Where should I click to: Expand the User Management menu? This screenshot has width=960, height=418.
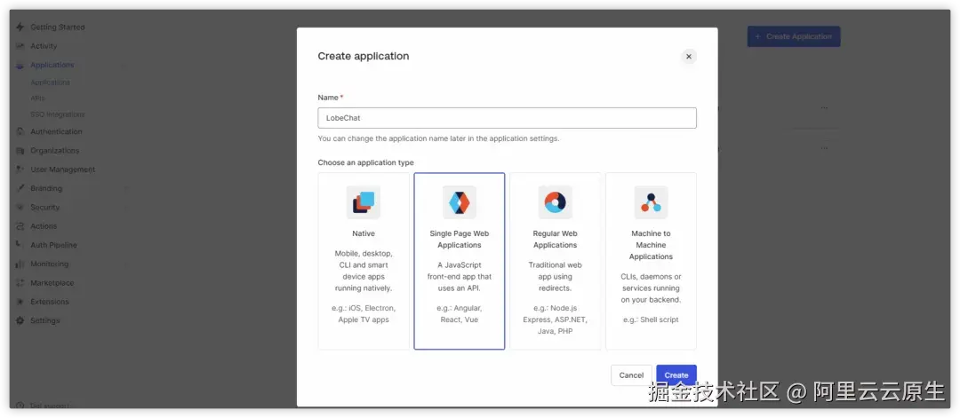point(63,170)
